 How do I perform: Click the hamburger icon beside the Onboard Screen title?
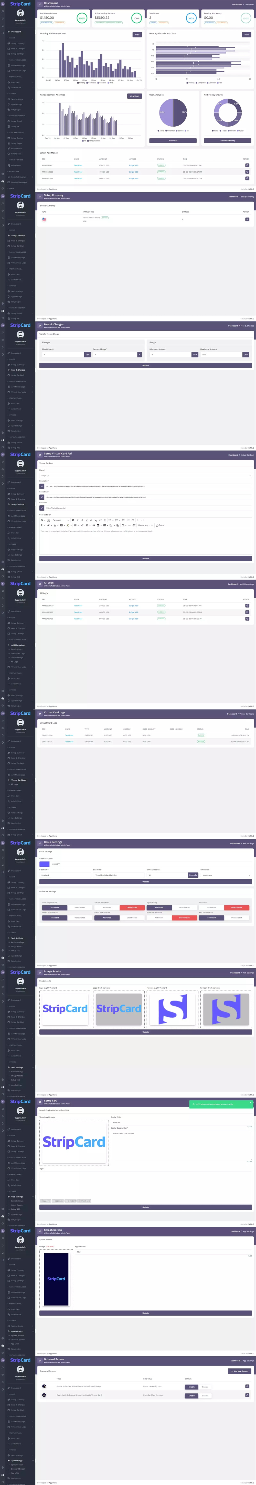[40, 1360]
